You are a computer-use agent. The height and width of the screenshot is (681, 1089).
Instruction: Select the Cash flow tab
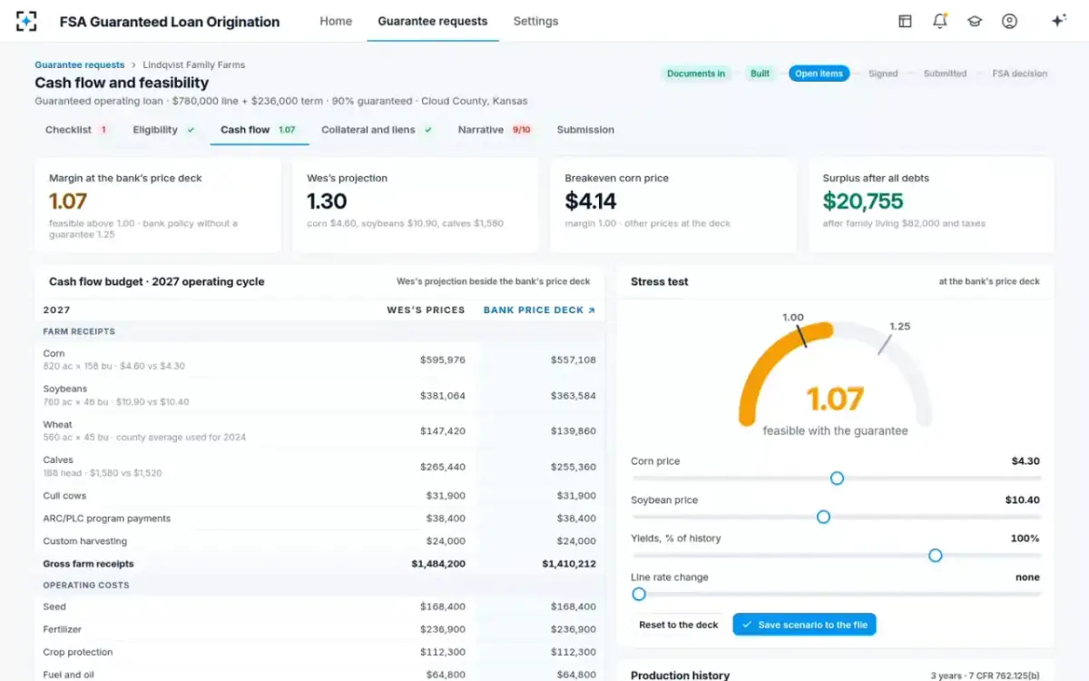259,130
